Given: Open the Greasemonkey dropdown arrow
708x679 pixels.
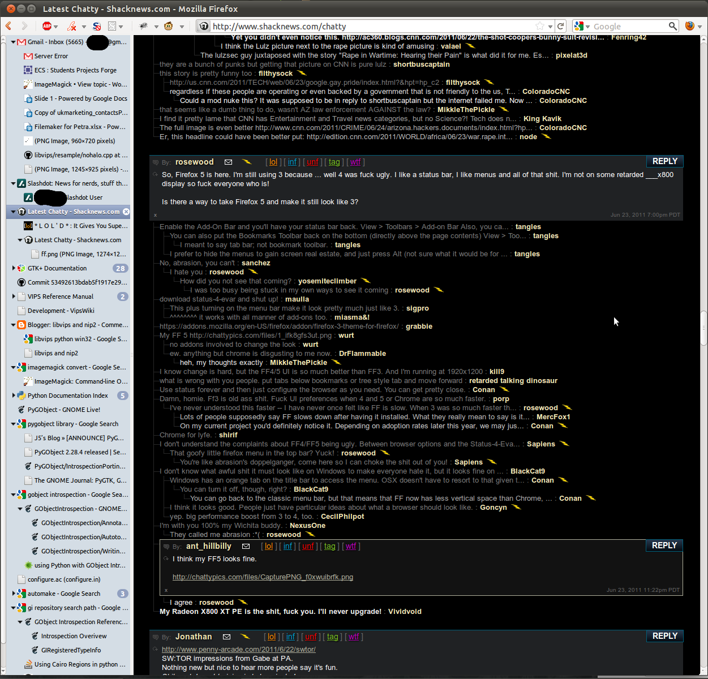Looking at the screenshot, I should tap(182, 27).
